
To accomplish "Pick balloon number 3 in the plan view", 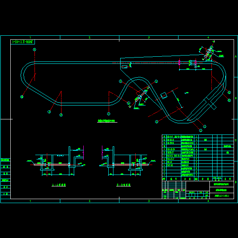I will pyautogui.click(x=157, y=122).
